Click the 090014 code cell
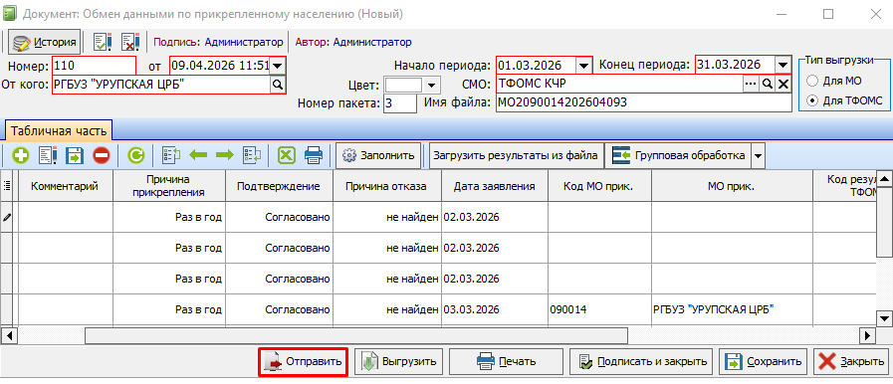The image size is (893, 384). [x=599, y=309]
